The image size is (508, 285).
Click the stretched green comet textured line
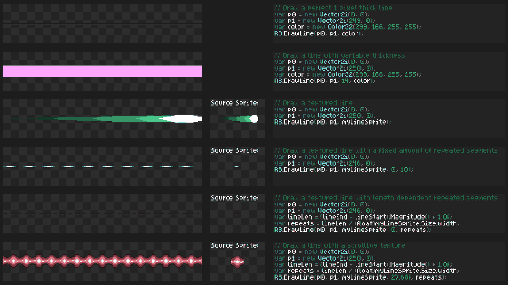[x=102, y=119]
